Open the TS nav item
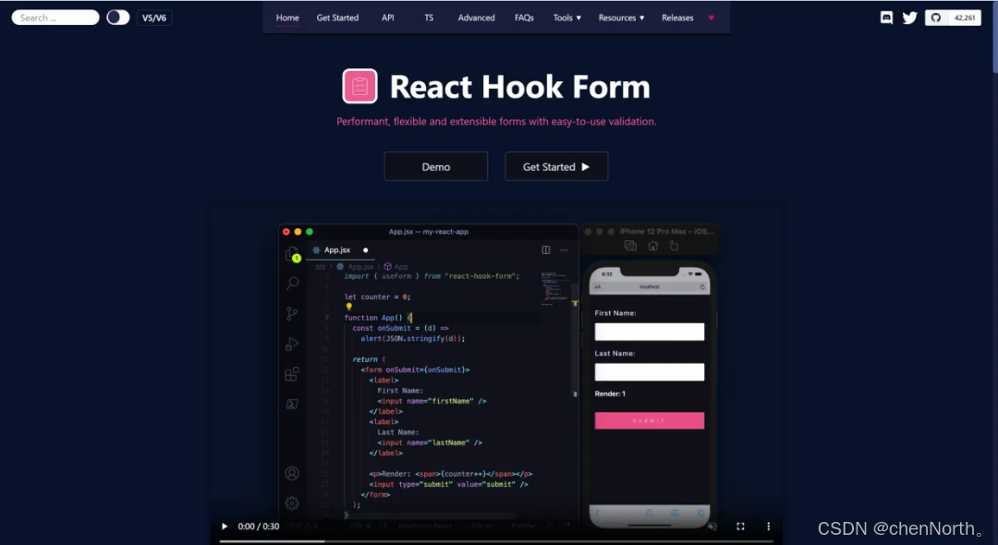998x545 pixels. [x=429, y=18]
